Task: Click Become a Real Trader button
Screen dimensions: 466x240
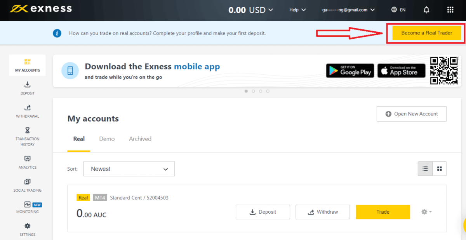Action: pyautogui.click(x=427, y=33)
